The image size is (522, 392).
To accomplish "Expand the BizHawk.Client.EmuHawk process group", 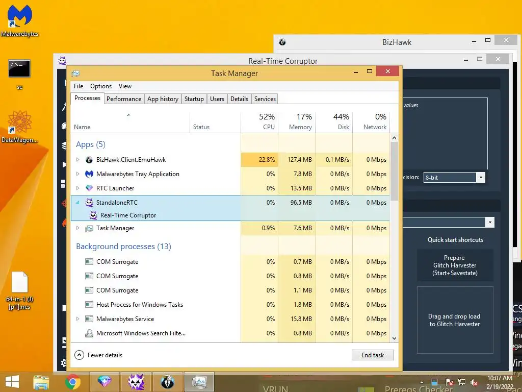I will pyautogui.click(x=77, y=160).
